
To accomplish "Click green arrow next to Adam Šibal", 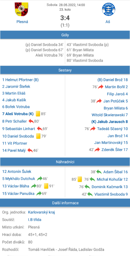I will tap(99, 172).
